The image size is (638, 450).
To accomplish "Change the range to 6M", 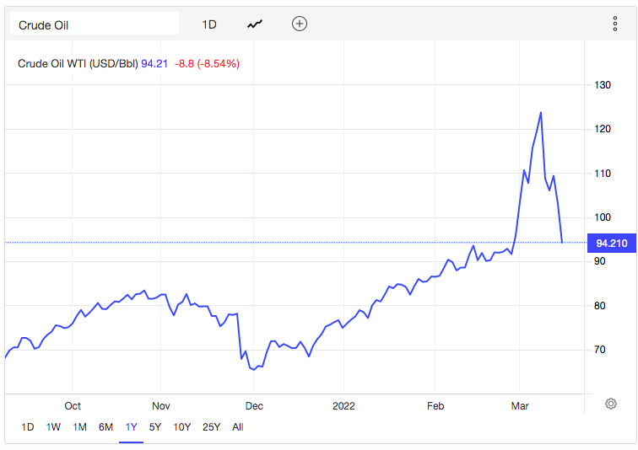I will coord(105,427).
